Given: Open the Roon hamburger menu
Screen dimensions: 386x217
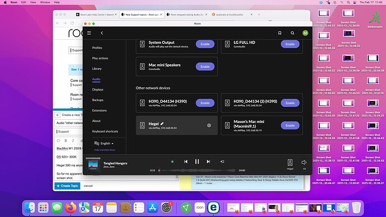Looking at the screenshot, I should 89,33.
